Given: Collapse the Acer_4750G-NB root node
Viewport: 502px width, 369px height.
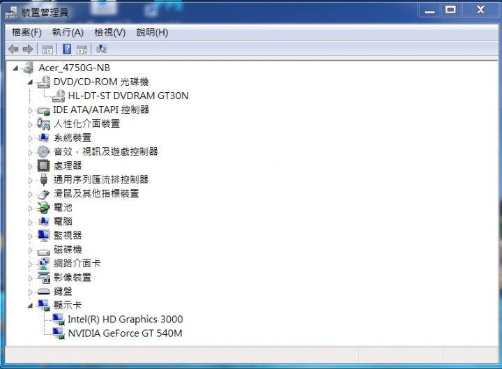Looking at the screenshot, I should 15,68.
